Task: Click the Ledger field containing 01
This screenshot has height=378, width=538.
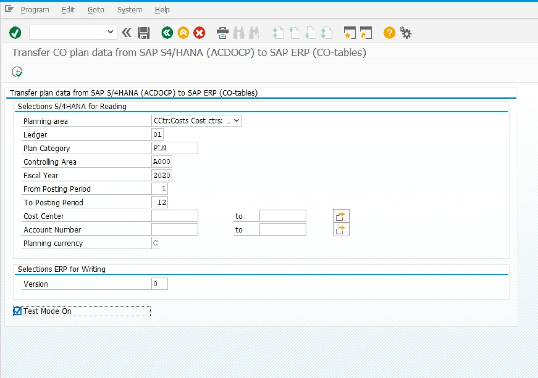Action: click(158, 134)
